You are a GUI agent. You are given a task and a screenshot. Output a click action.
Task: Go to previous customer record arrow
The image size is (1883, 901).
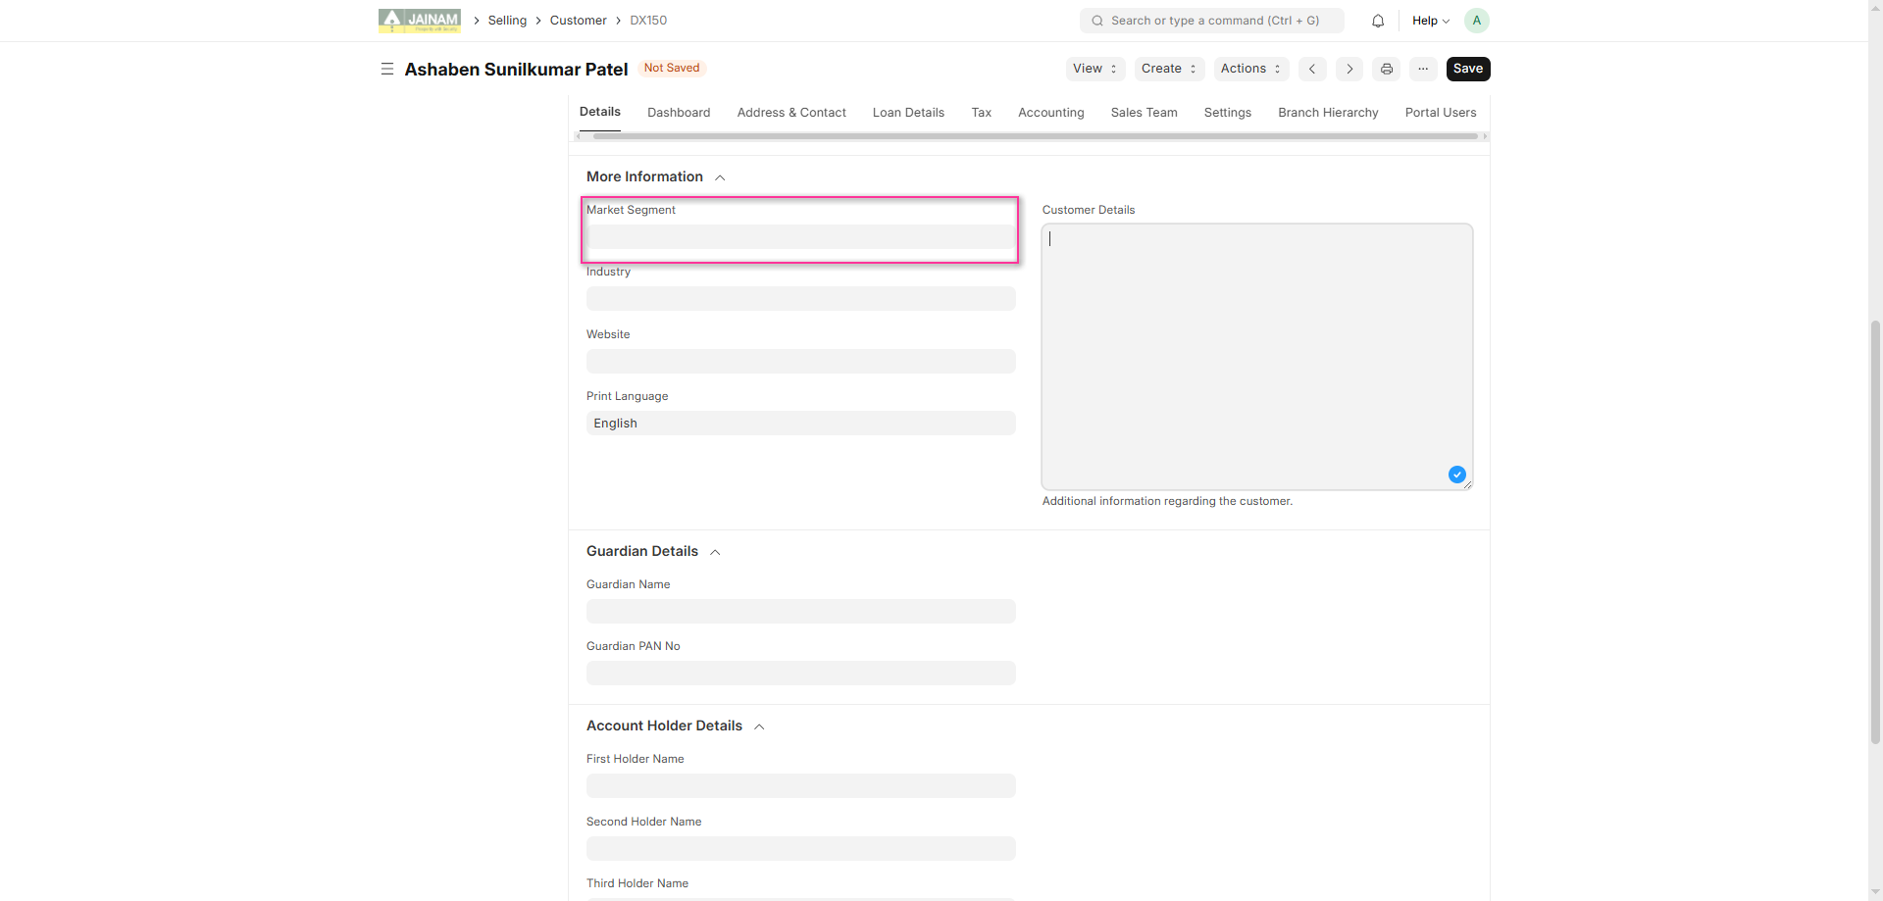tap(1312, 69)
